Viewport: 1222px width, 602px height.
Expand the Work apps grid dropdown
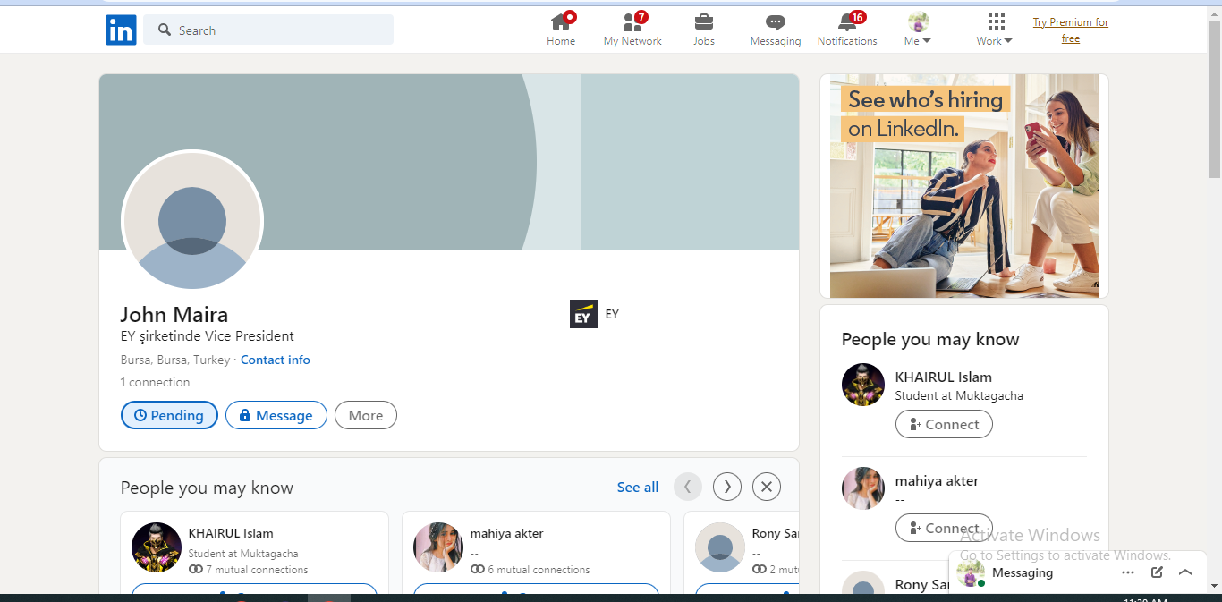[x=995, y=30]
